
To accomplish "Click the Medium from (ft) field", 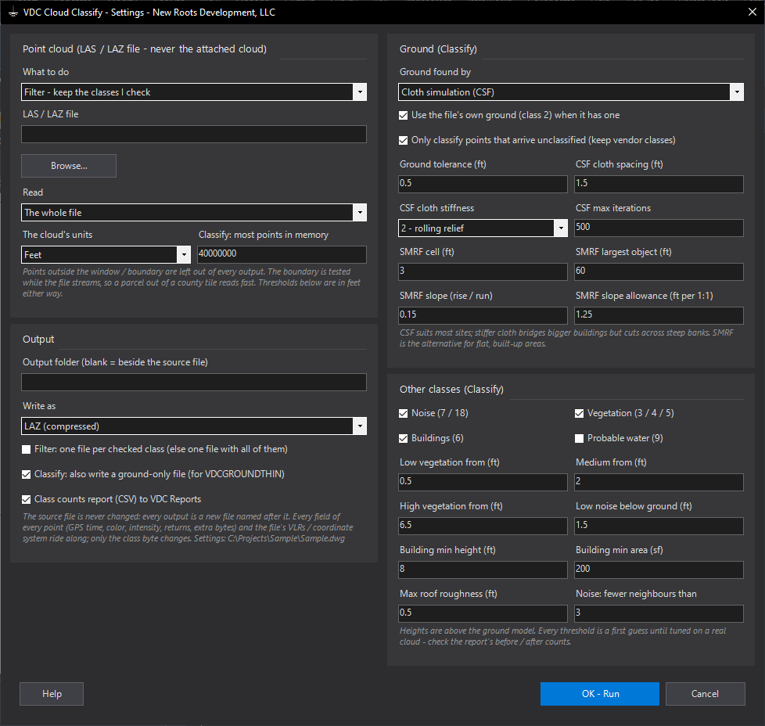I will (659, 482).
